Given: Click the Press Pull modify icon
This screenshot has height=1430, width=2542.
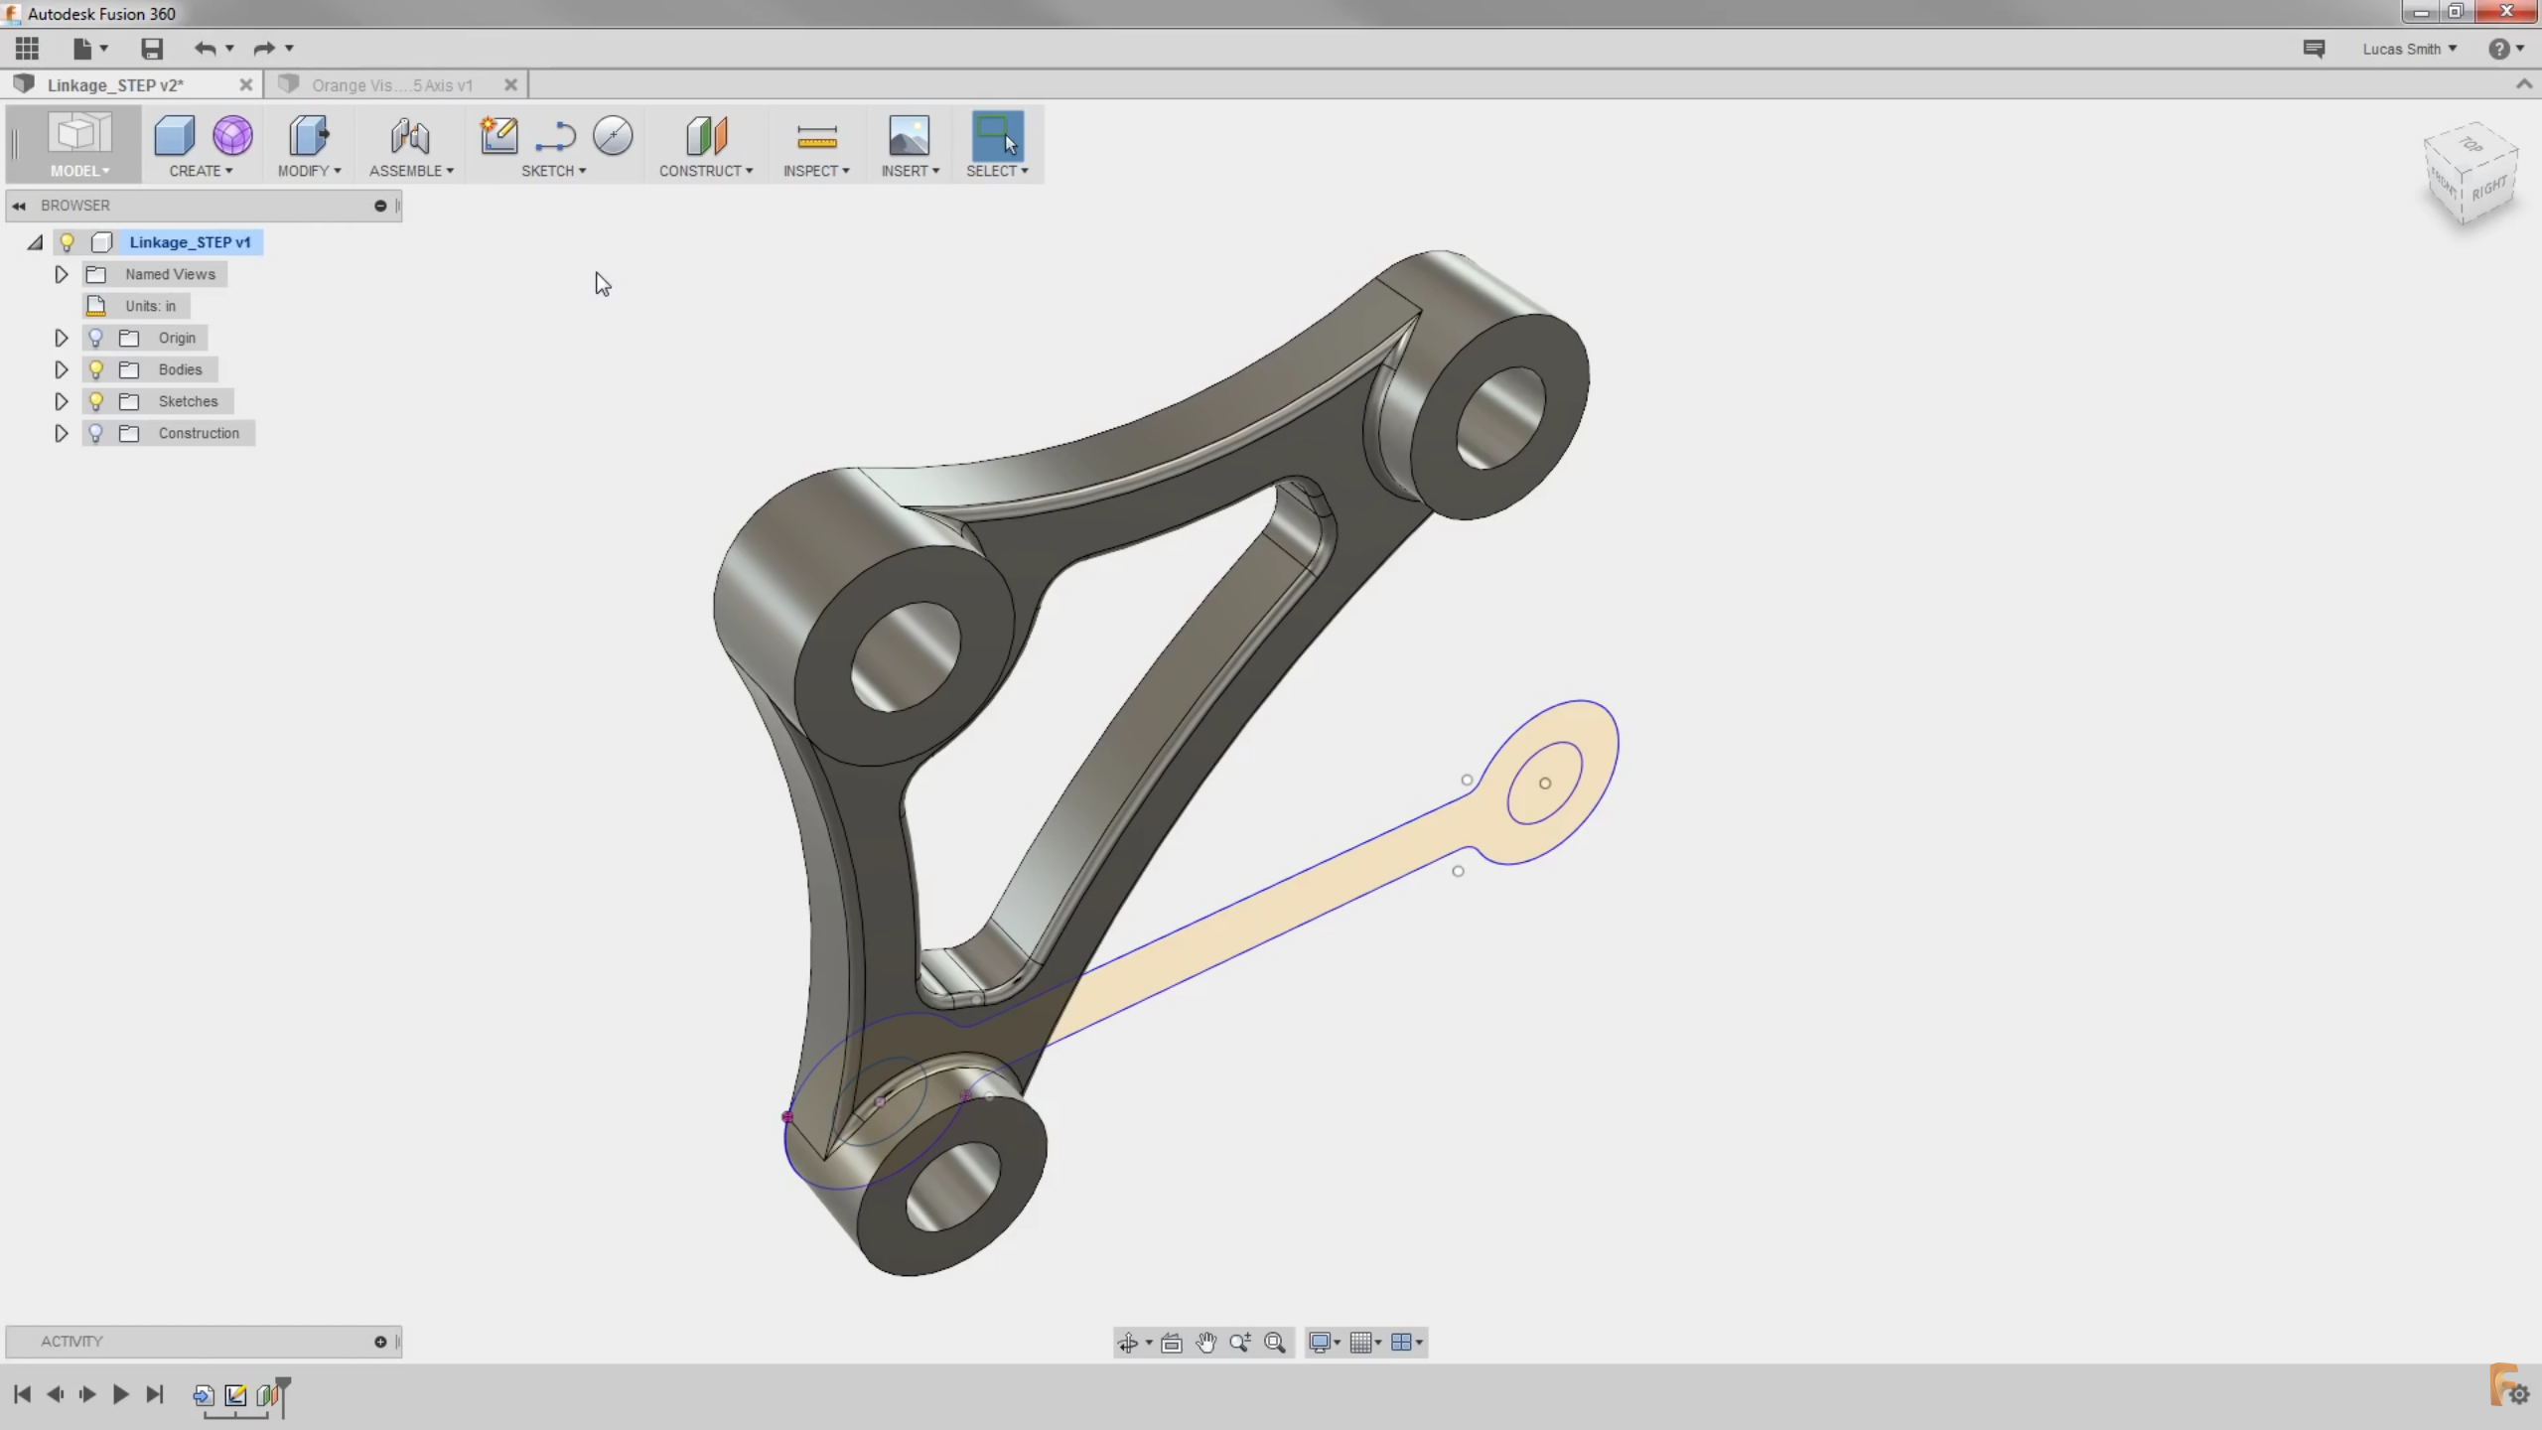Looking at the screenshot, I should click(309, 135).
